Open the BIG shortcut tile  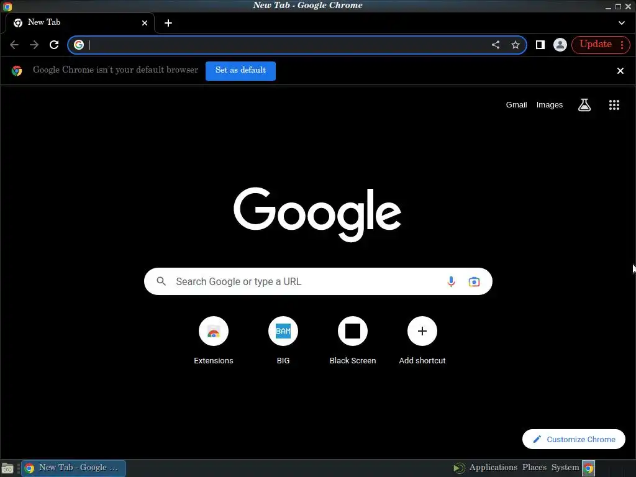pos(283,340)
